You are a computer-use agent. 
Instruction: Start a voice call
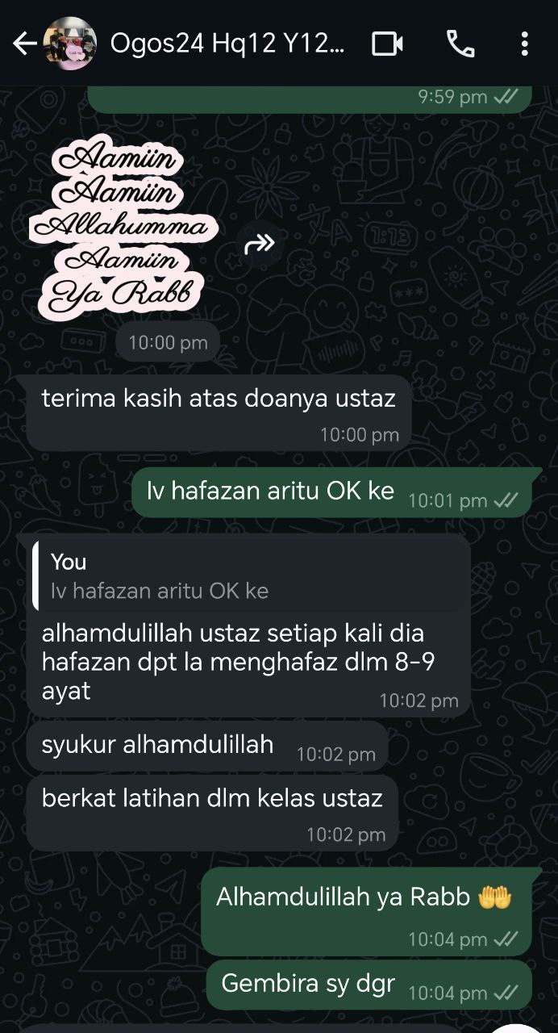(x=460, y=44)
